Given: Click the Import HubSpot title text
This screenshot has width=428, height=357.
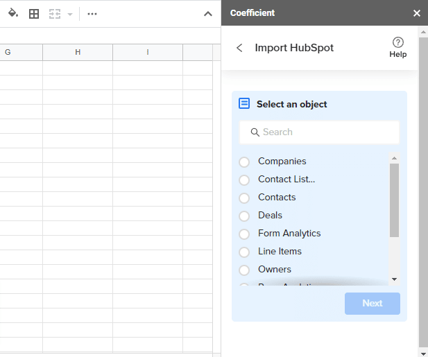Looking at the screenshot, I should 294,48.
